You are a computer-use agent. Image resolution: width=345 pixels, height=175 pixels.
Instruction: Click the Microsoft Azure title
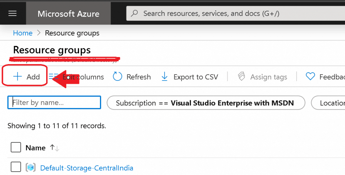(x=68, y=13)
